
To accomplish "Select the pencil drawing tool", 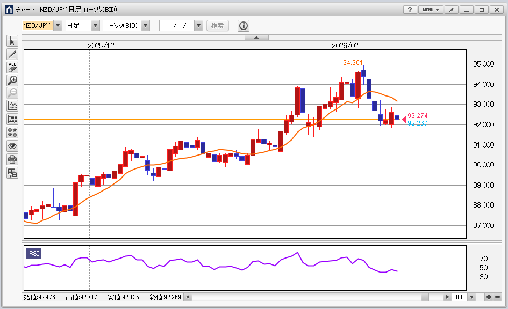I will click(12, 54).
